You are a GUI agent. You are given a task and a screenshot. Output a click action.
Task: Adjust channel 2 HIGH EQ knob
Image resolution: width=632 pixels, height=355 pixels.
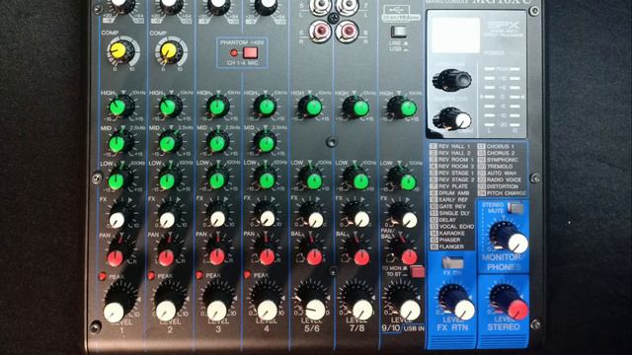click(x=169, y=107)
